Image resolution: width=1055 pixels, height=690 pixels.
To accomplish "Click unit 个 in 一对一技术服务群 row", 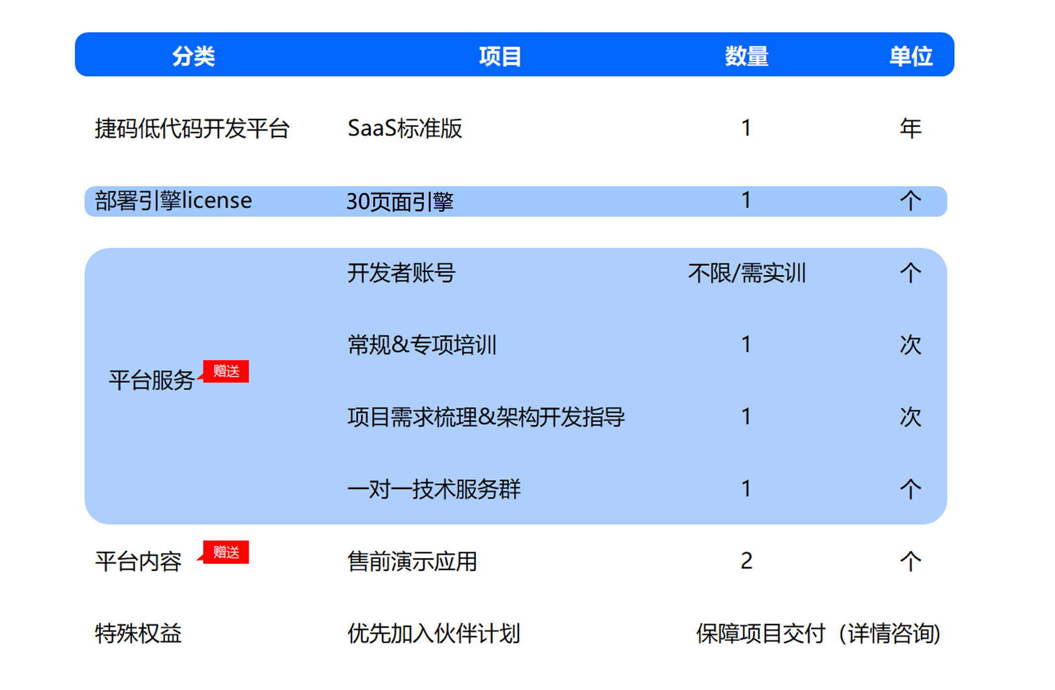I will point(911,489).
